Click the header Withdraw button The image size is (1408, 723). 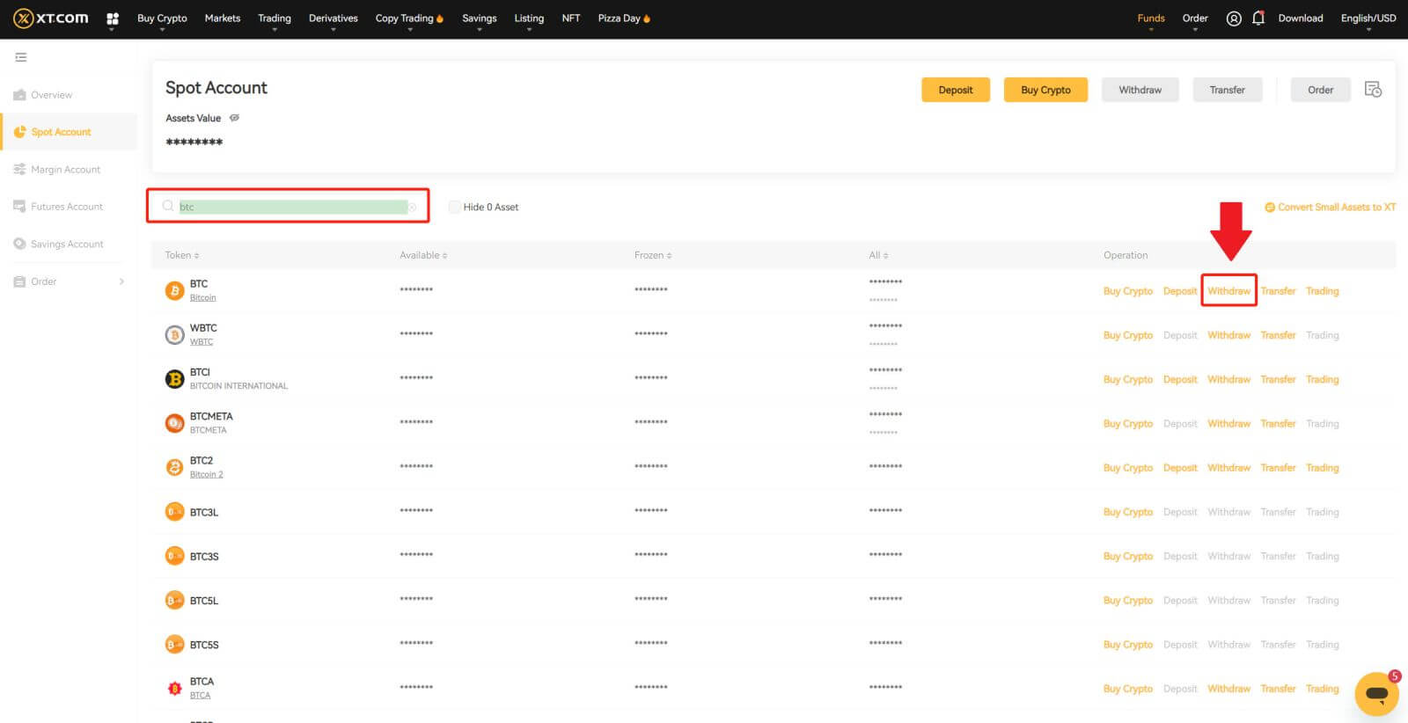click(1140, 90)
